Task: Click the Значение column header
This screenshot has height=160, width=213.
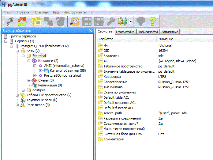Action: [166, 39]
